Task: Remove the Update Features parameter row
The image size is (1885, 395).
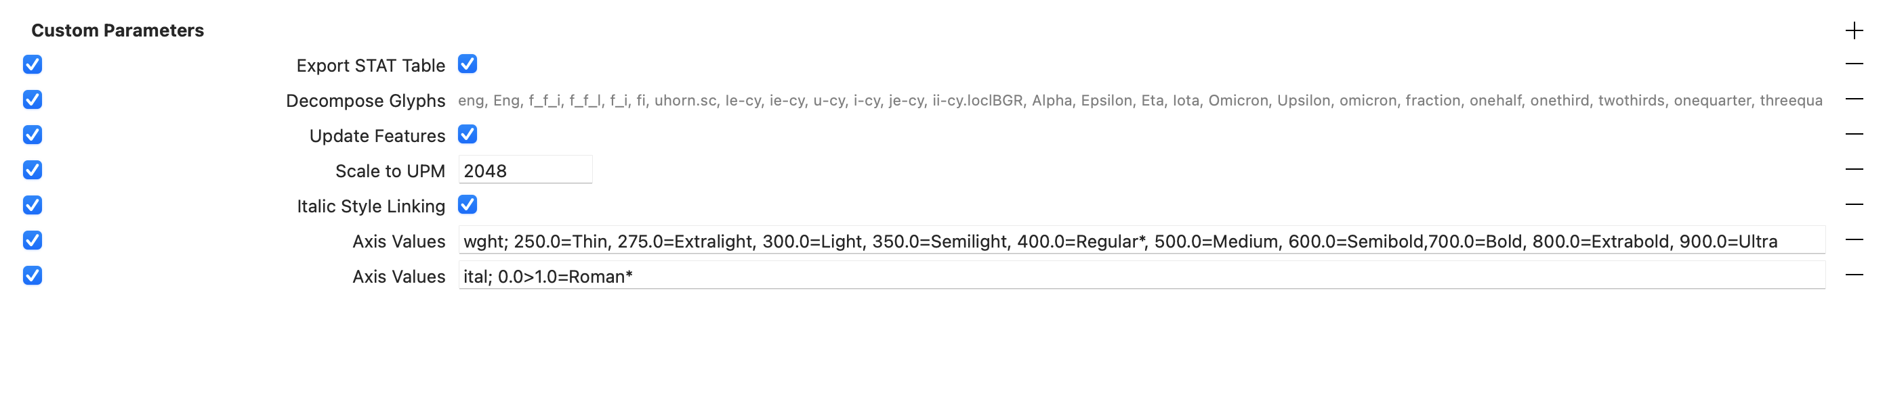Action: 1854,135
